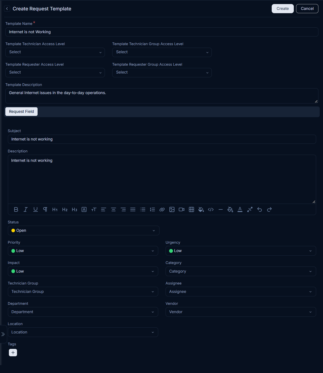Select the paragraph format icon
Viewport: 323px width, 373px height.
45,209
